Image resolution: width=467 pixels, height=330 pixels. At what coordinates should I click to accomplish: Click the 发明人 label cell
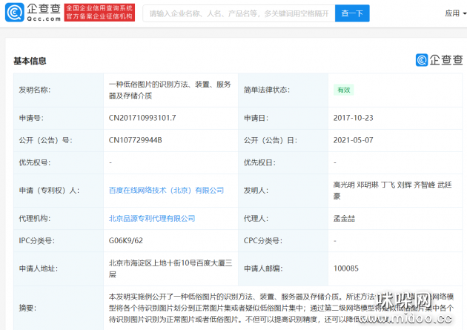pos(283,191)
